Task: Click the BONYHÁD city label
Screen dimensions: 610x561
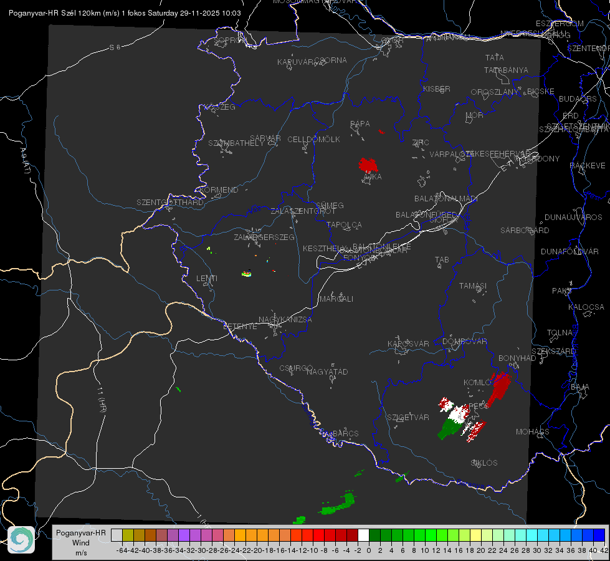Action: click(x=517, y=358)
